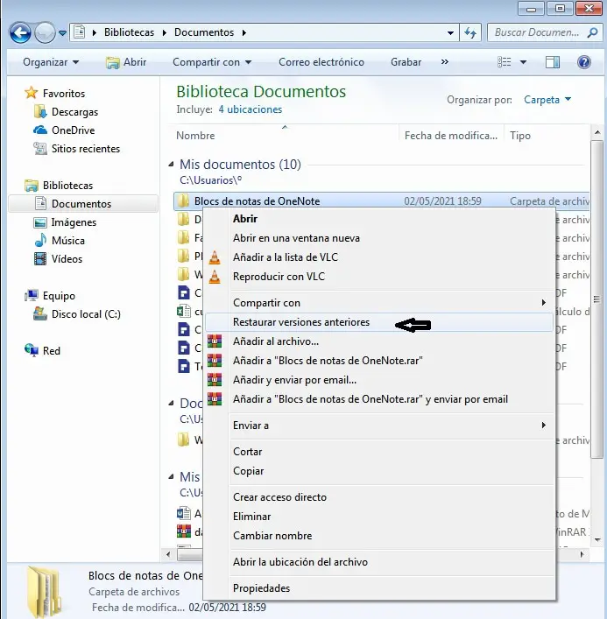The width and height of the screenshot is (607, 619).
Task: Click VLC icon for Añadir a la lista
Action: (215, 257)
